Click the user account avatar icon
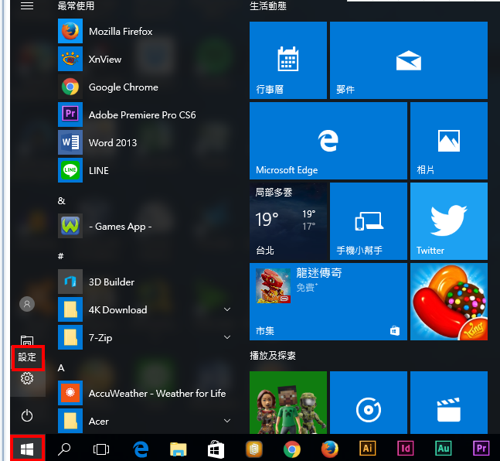Viewport: 500px width, 461px height. (27, 304)
